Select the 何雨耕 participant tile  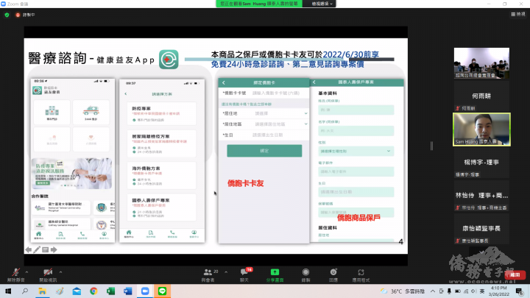481,96
